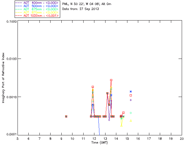Click the 0.0010 y-axis label
This screenshot has width=187, height=150.
tap(11, 97)
